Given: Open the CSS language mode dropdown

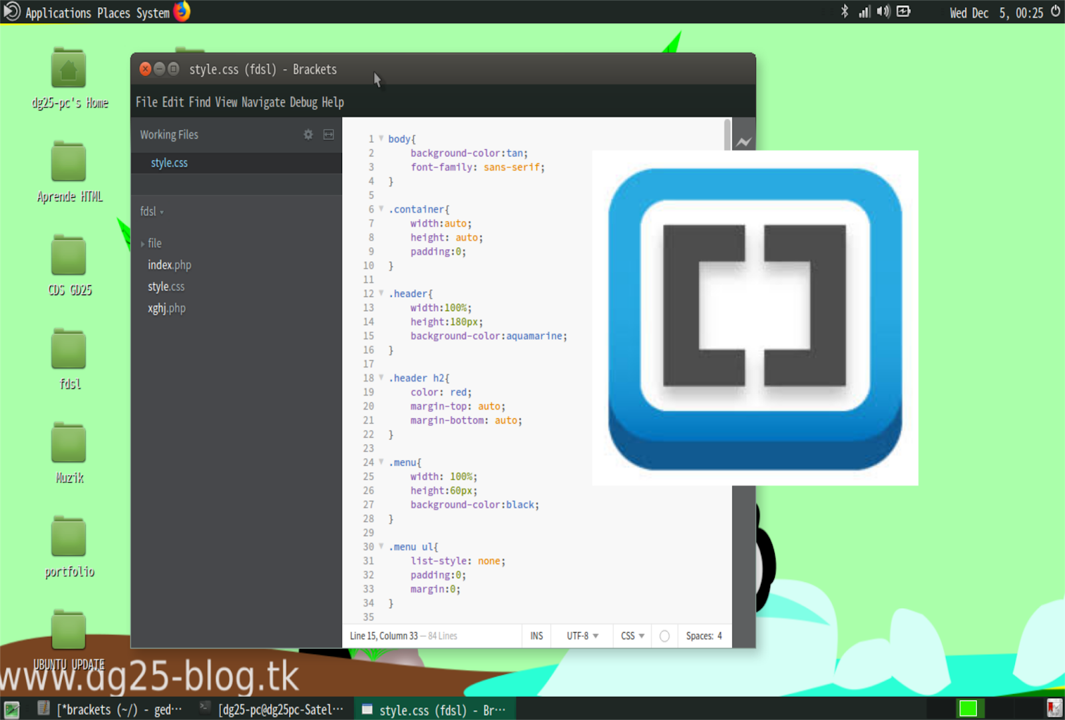Looking at the screenshot, I should pyautogui.click(x=630, y=635).
